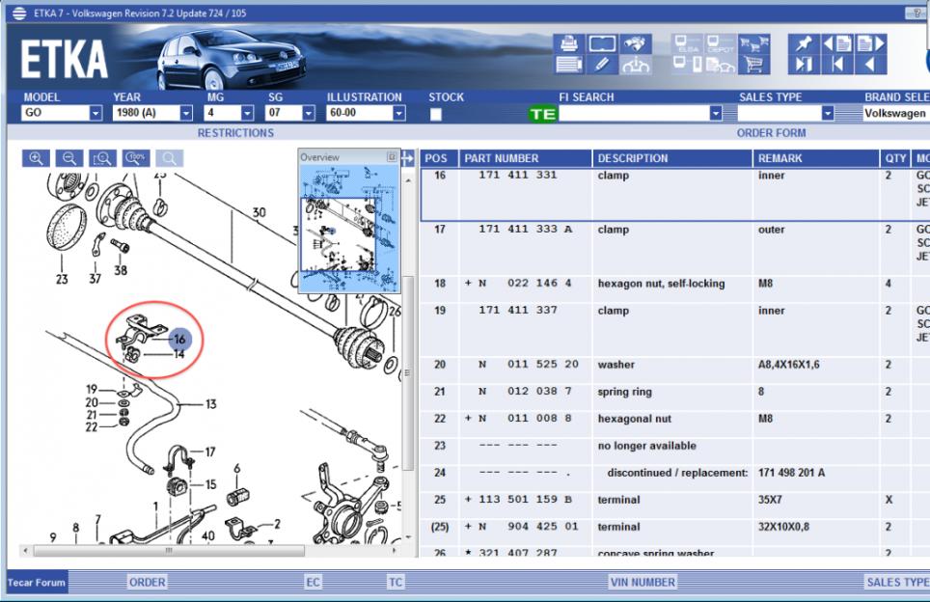Click the Overview thumbnail map
930x602 pixels.
pos(349,229)
